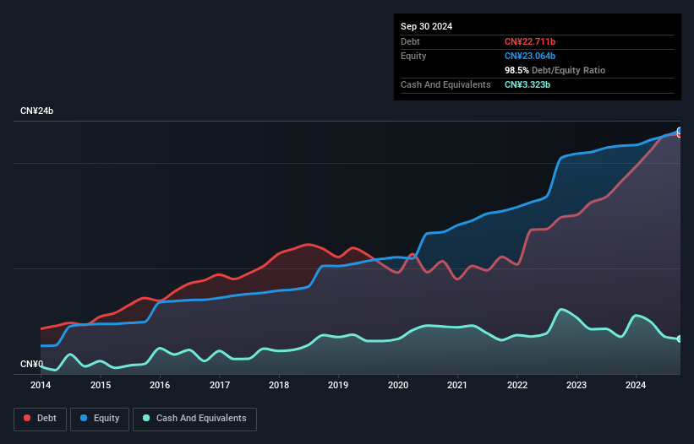The image size is (694, 444).
Task: Click the red Debt legend dot
Action: 27,418
